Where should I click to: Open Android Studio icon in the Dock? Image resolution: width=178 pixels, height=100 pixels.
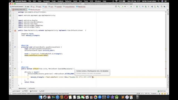click(117, 97)
